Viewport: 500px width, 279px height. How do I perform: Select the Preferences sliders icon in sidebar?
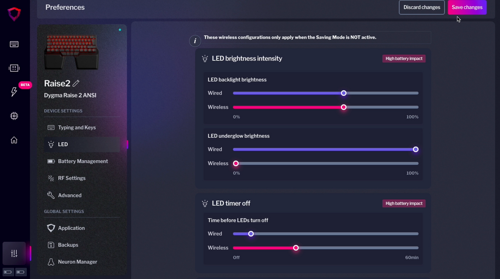coord(14,253)
